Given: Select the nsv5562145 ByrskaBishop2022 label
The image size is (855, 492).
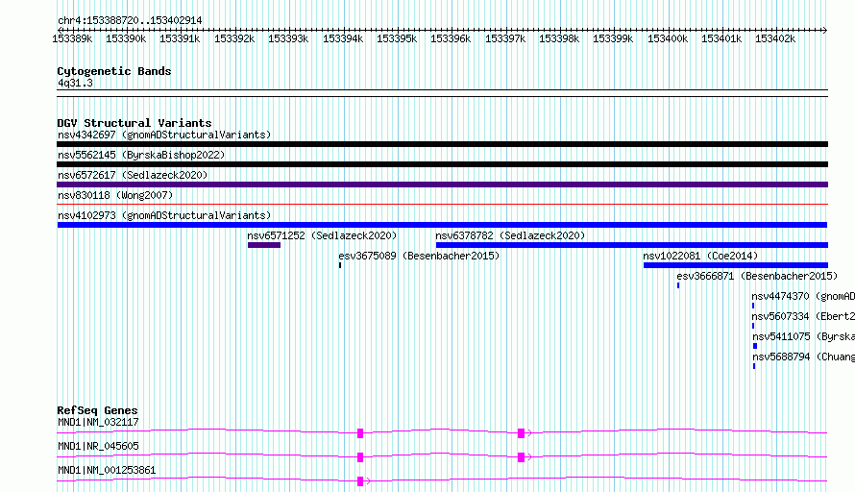Looking at the screenshot, I should tap(141, 155).
